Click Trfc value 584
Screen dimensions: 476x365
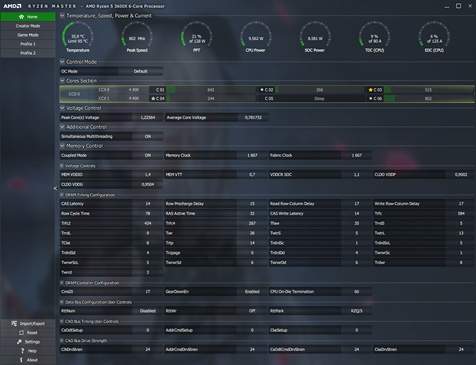(461, 214)
